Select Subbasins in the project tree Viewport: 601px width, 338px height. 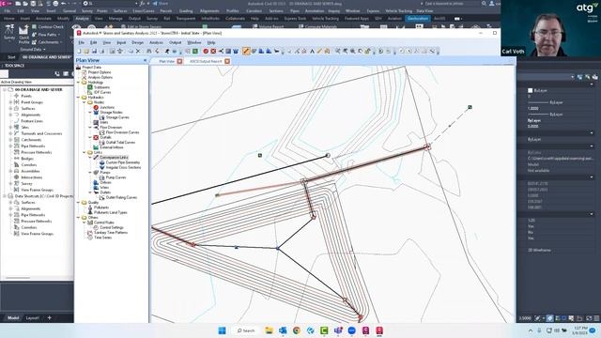(101, 87)
